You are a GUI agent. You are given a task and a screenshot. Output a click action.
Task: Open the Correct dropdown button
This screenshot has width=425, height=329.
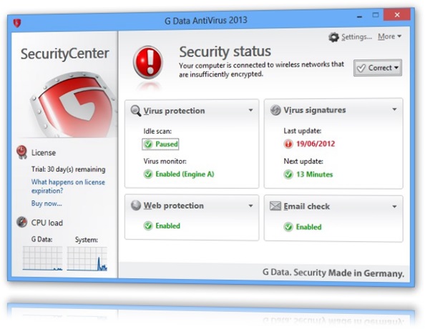[x=378, y=68]
